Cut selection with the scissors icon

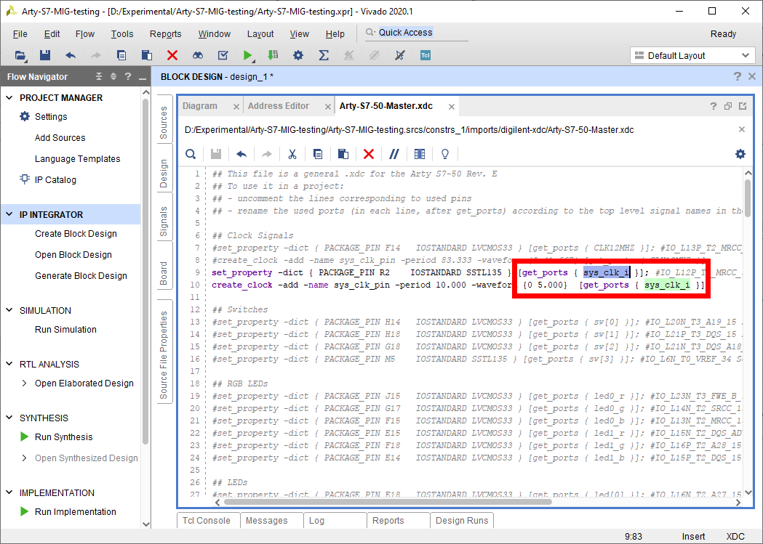292,154
